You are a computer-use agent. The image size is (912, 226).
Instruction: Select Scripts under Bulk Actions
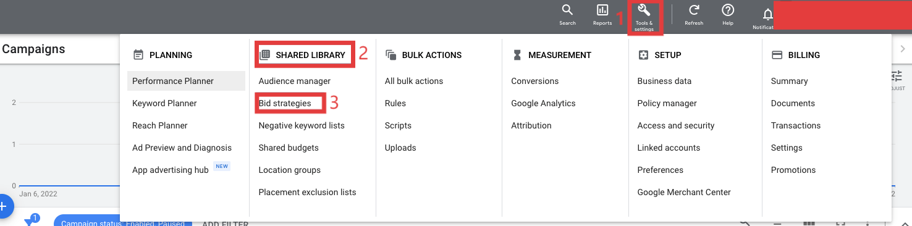[398, 125]
